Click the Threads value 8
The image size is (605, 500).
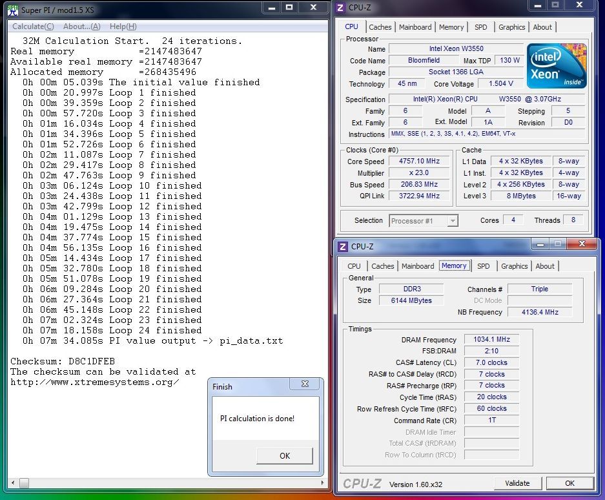573,220
